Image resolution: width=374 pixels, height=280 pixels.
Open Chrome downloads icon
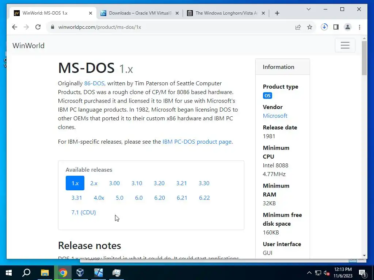324,27
